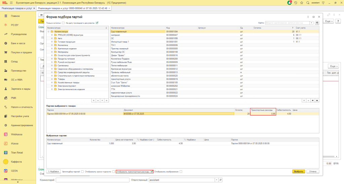
Task: Expand PROLOK (HOME) фурнитура folder
Action: click(52, 35)
